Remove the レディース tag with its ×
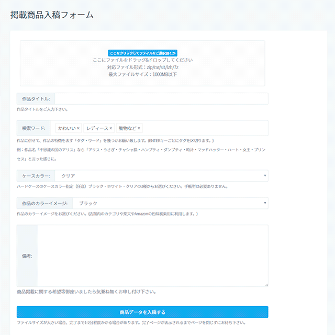 pyautogui.click(x=111, y=128)
